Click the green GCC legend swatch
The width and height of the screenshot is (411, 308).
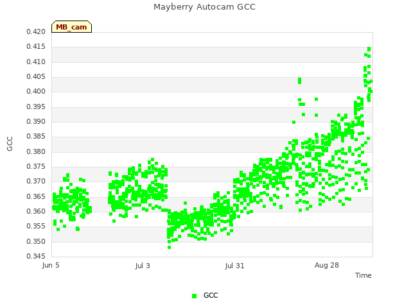(194, 296)
